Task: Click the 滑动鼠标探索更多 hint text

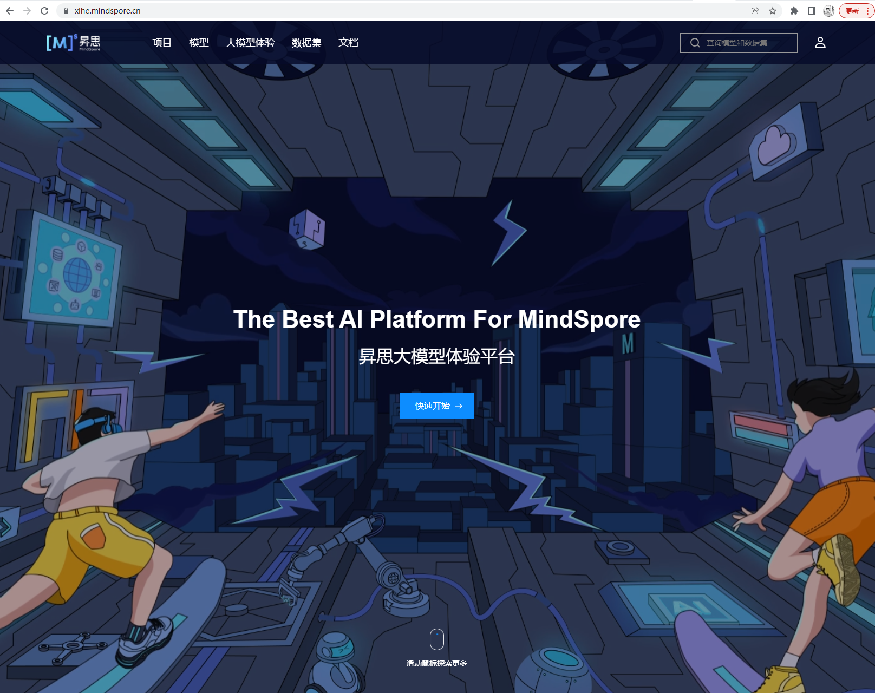Action: [x=437, y=663]
